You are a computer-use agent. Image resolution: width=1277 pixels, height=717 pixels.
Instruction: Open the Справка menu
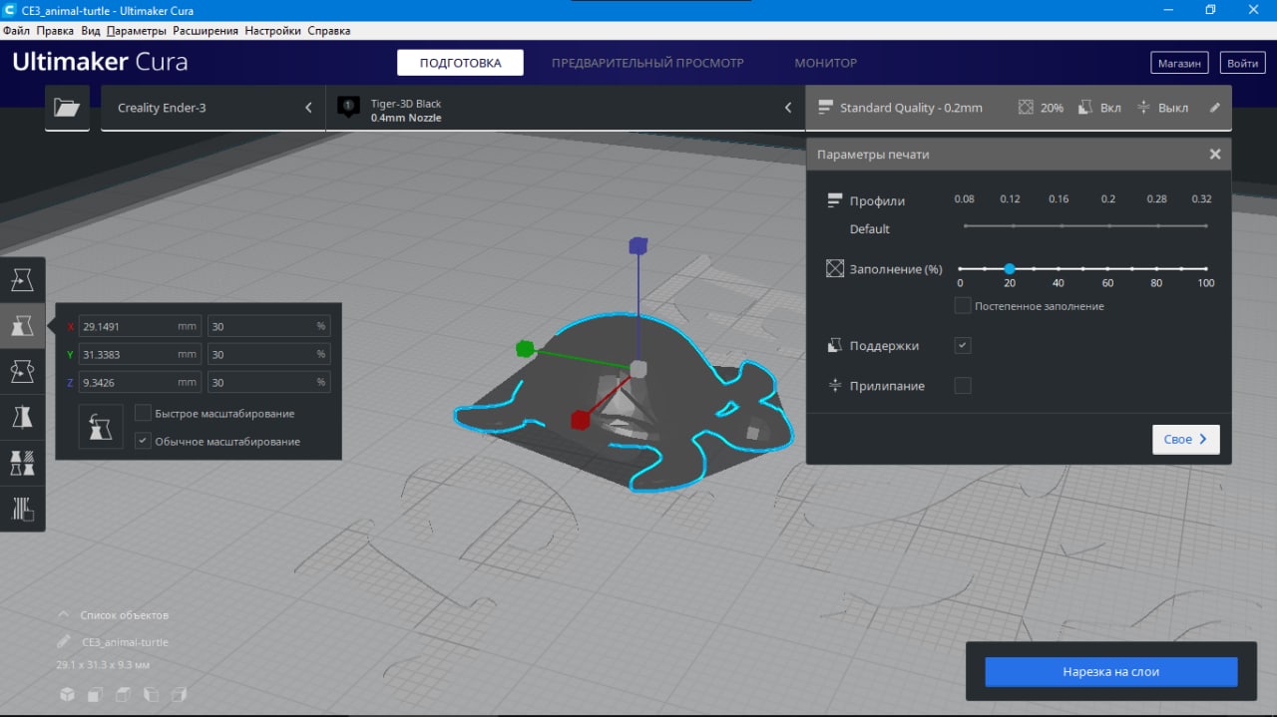[329, 31]
